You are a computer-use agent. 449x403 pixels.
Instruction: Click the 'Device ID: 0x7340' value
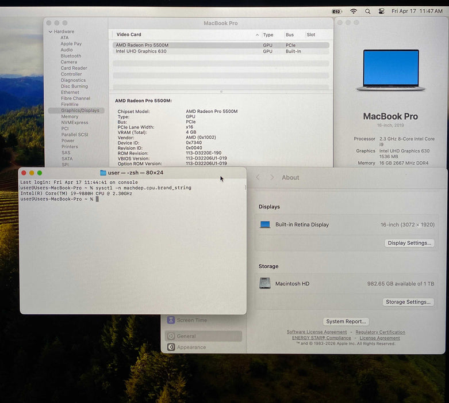click(x=194, y=143)
